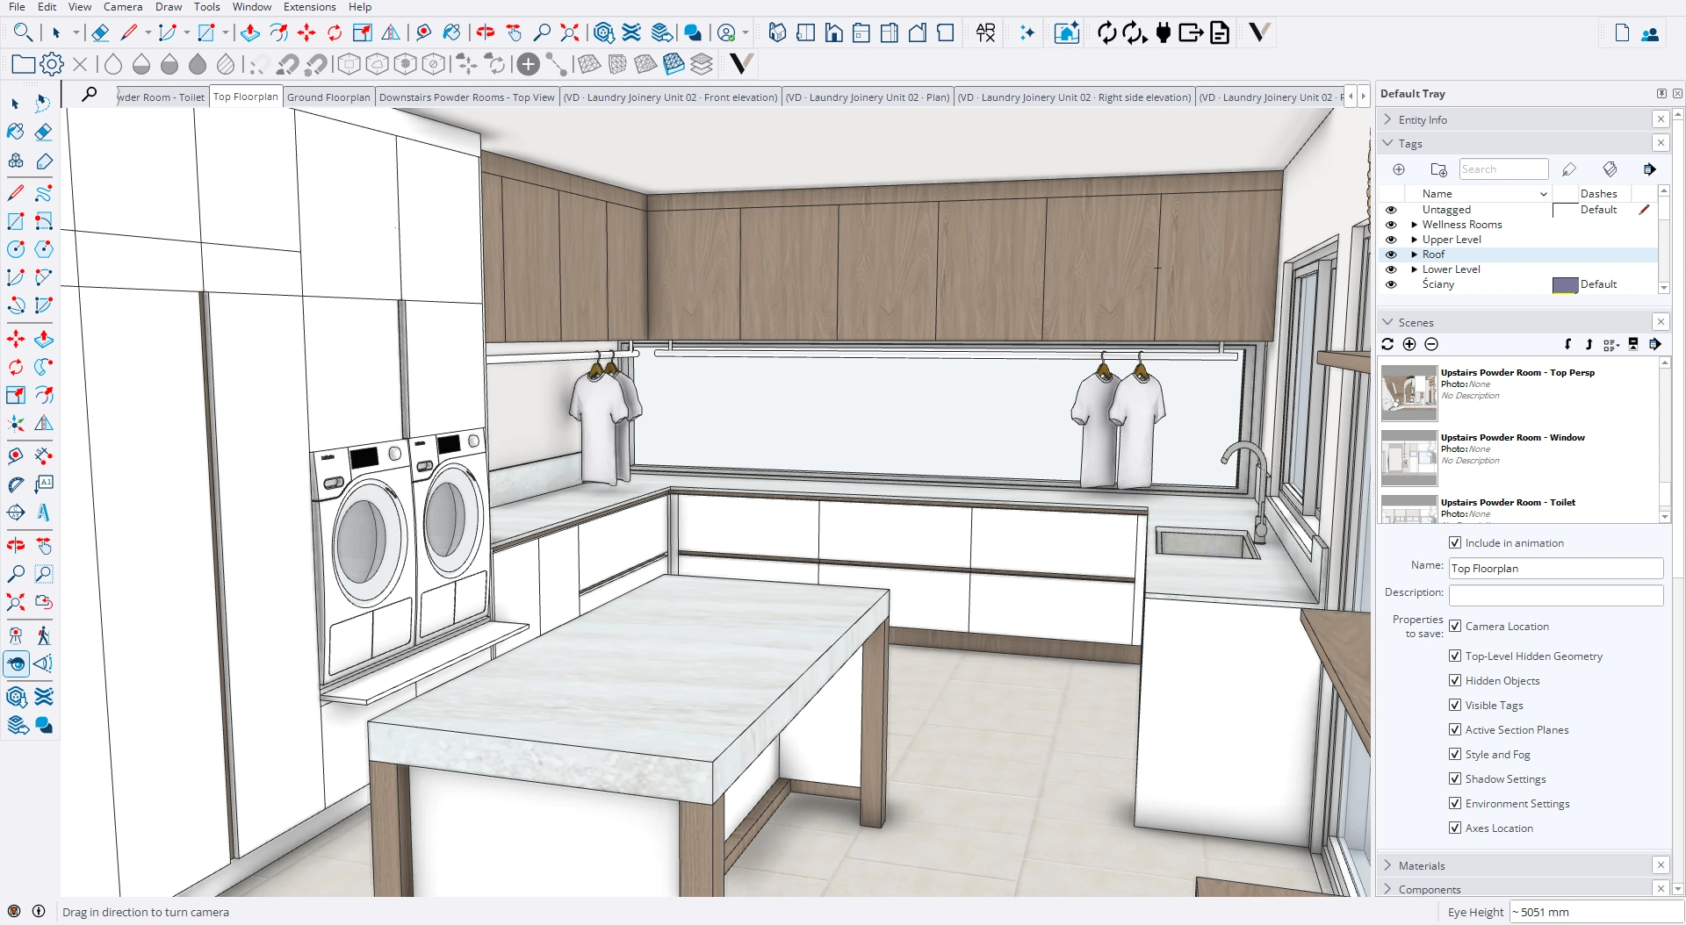This screenshot has width=1686, height=925.
Task: Uncheck Axes Location checkbox
Action: click(1455, 828)
